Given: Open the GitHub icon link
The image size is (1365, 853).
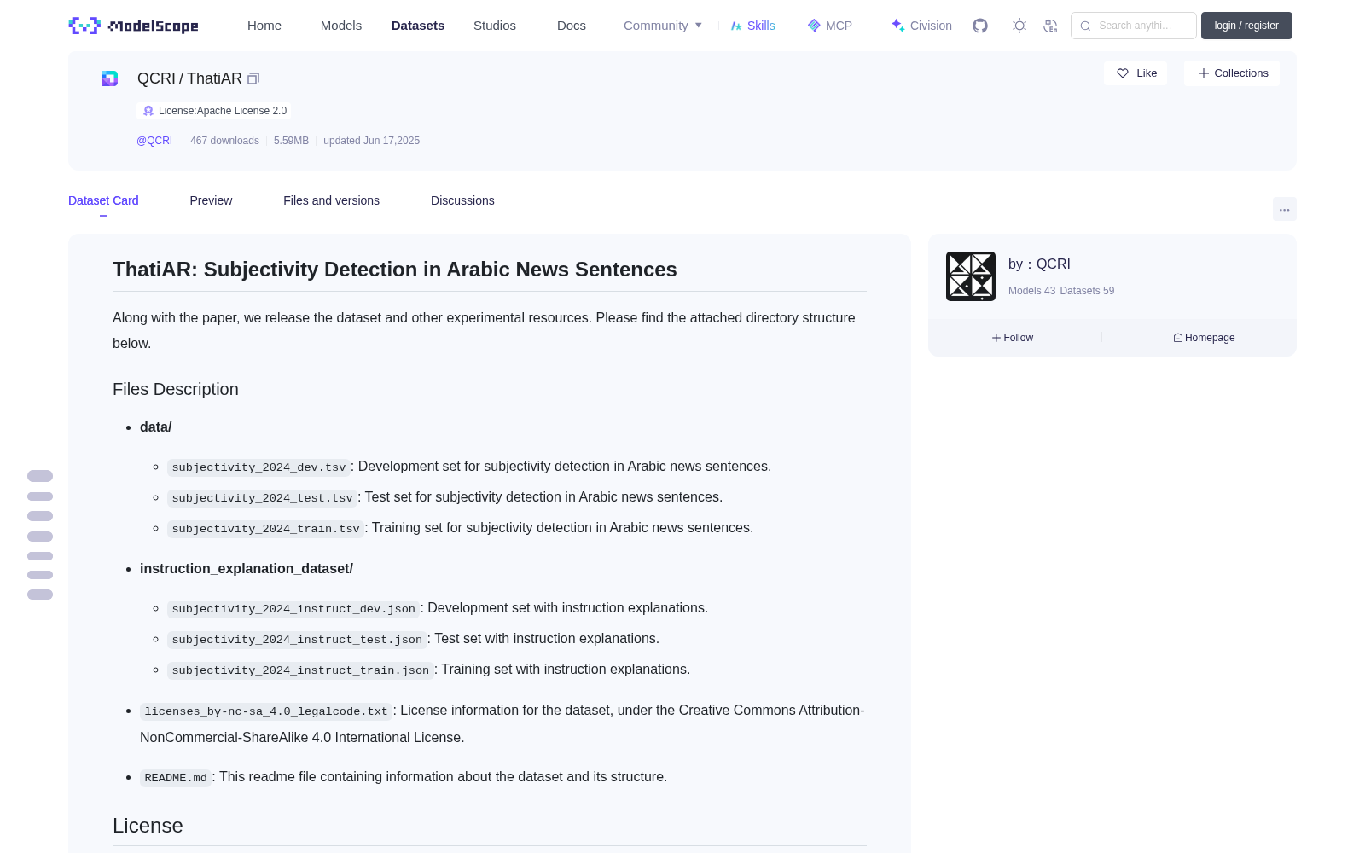Looking at the screenshot, I should [x=980, y=26].
